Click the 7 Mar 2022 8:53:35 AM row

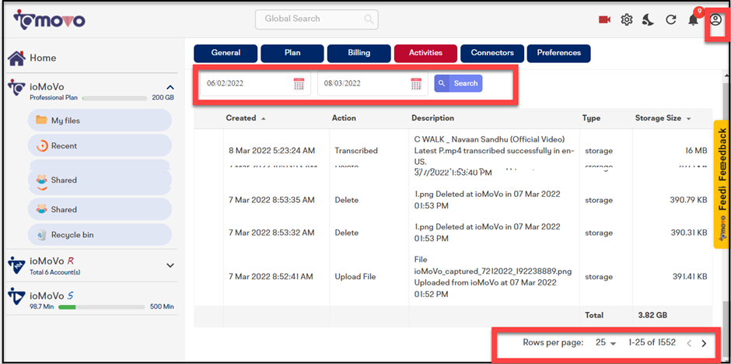[453, 200]
